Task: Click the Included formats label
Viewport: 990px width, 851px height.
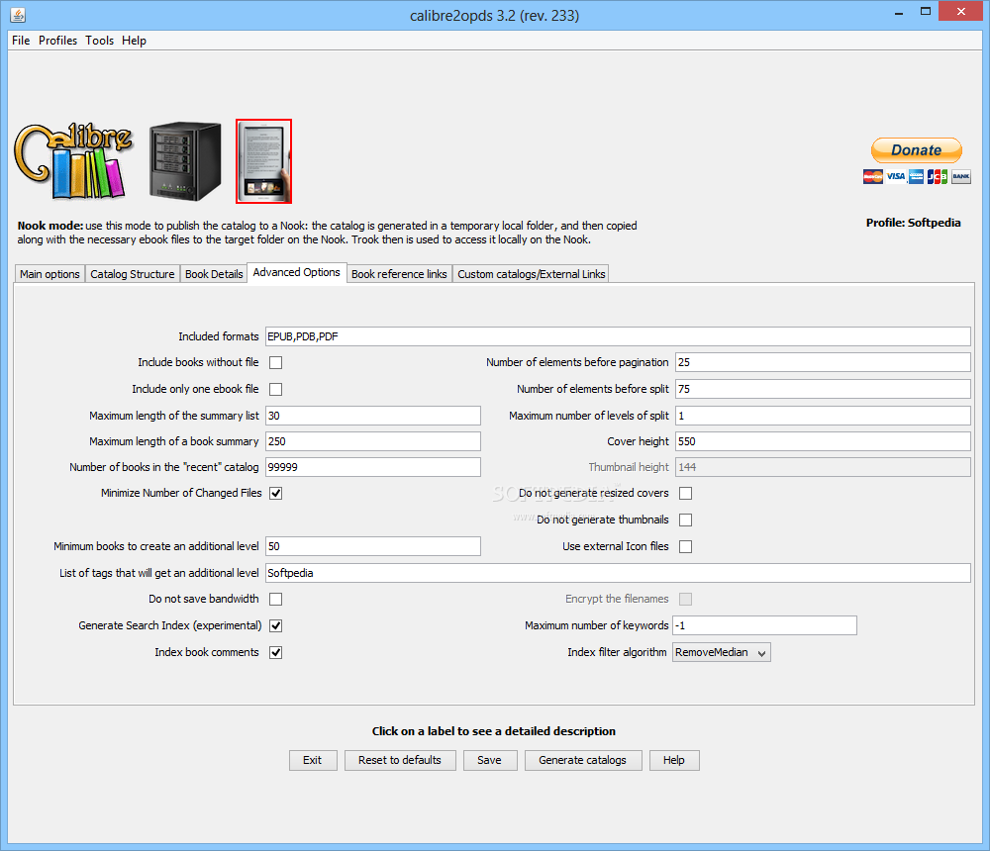Action: click(219, 336)
